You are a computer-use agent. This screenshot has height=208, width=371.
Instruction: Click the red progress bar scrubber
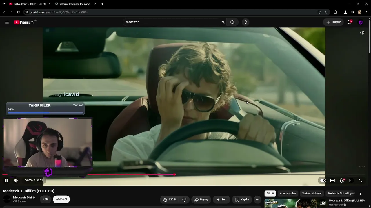tap(174, 174)
